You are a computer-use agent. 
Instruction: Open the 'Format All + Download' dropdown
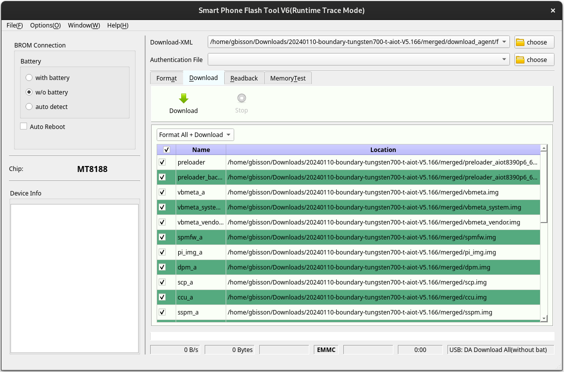(195, 134)
